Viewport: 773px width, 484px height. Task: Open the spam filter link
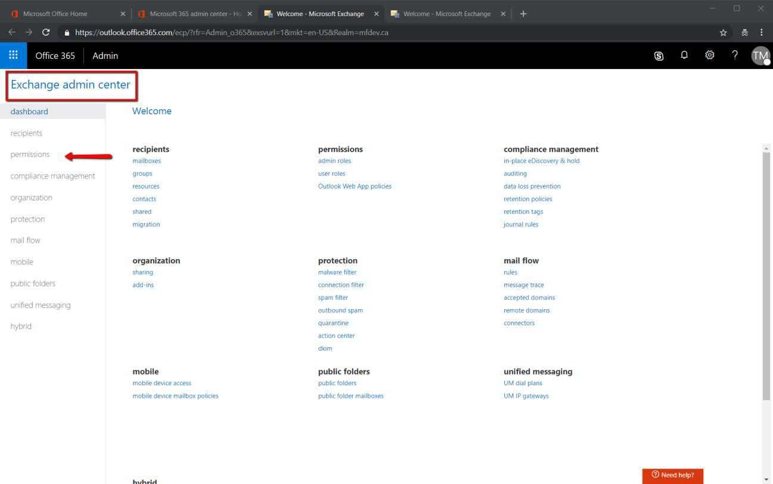coord(333,297)
